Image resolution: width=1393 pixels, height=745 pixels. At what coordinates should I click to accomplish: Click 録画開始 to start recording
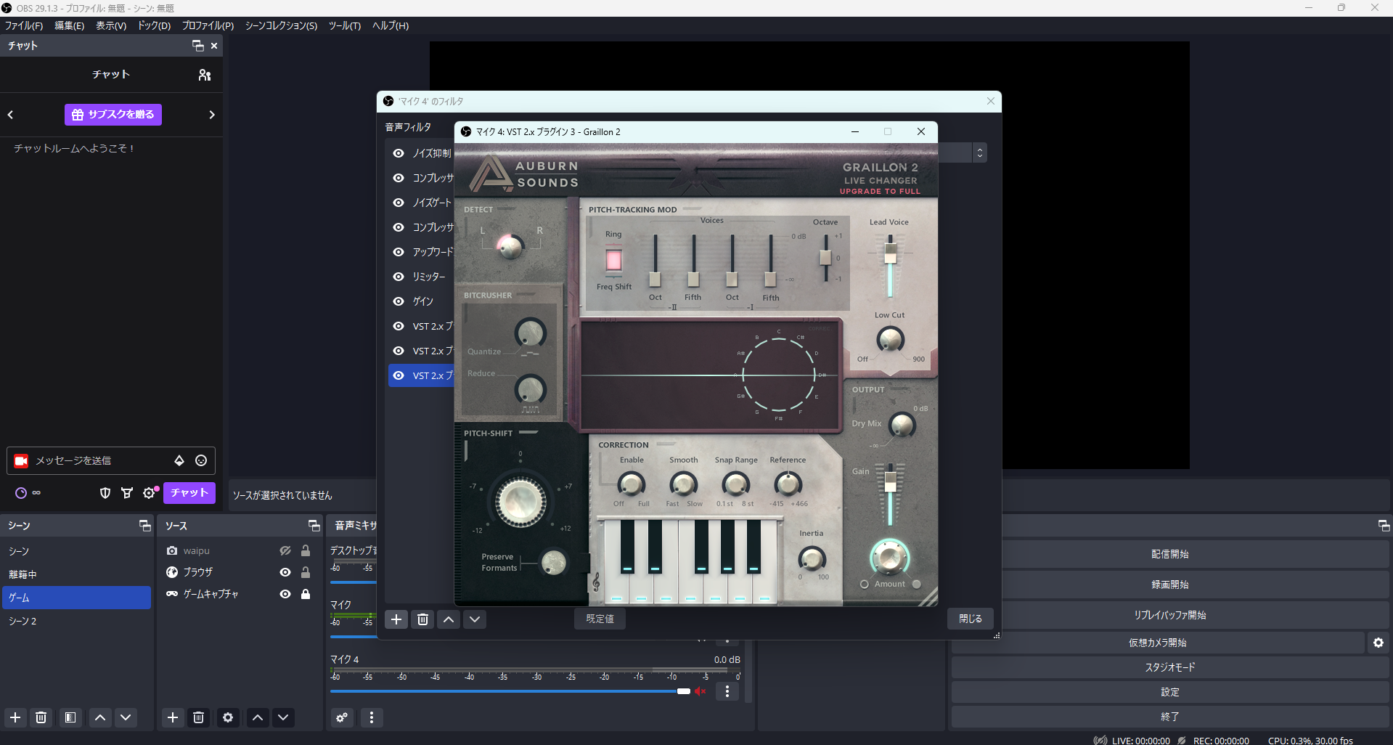coord(1169,585)
